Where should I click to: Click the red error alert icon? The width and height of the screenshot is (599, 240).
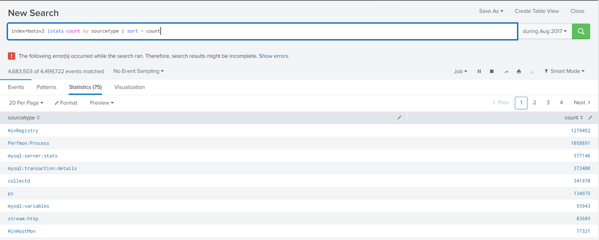[x=12, y=56]
